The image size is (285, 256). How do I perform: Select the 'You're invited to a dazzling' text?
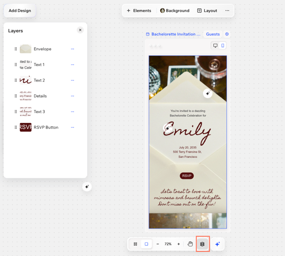click(x=188, y=111)
